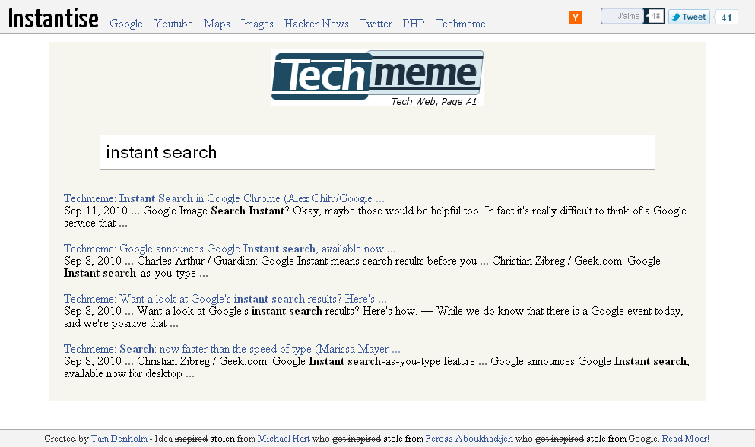Viewport: 755px width, 447px height.
Task: Open the Hacker News navigation link
Action: pos(316,24)
